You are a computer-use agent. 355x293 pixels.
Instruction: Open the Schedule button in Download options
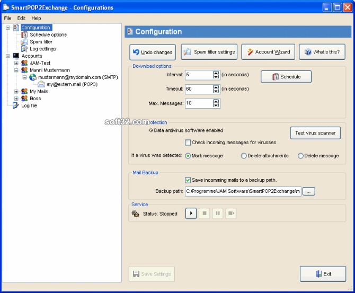coord(286,77)
